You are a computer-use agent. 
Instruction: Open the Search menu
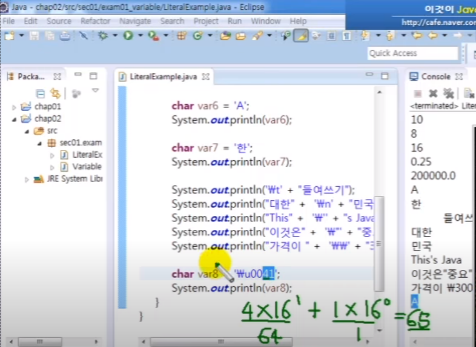[x=172, y=21]
